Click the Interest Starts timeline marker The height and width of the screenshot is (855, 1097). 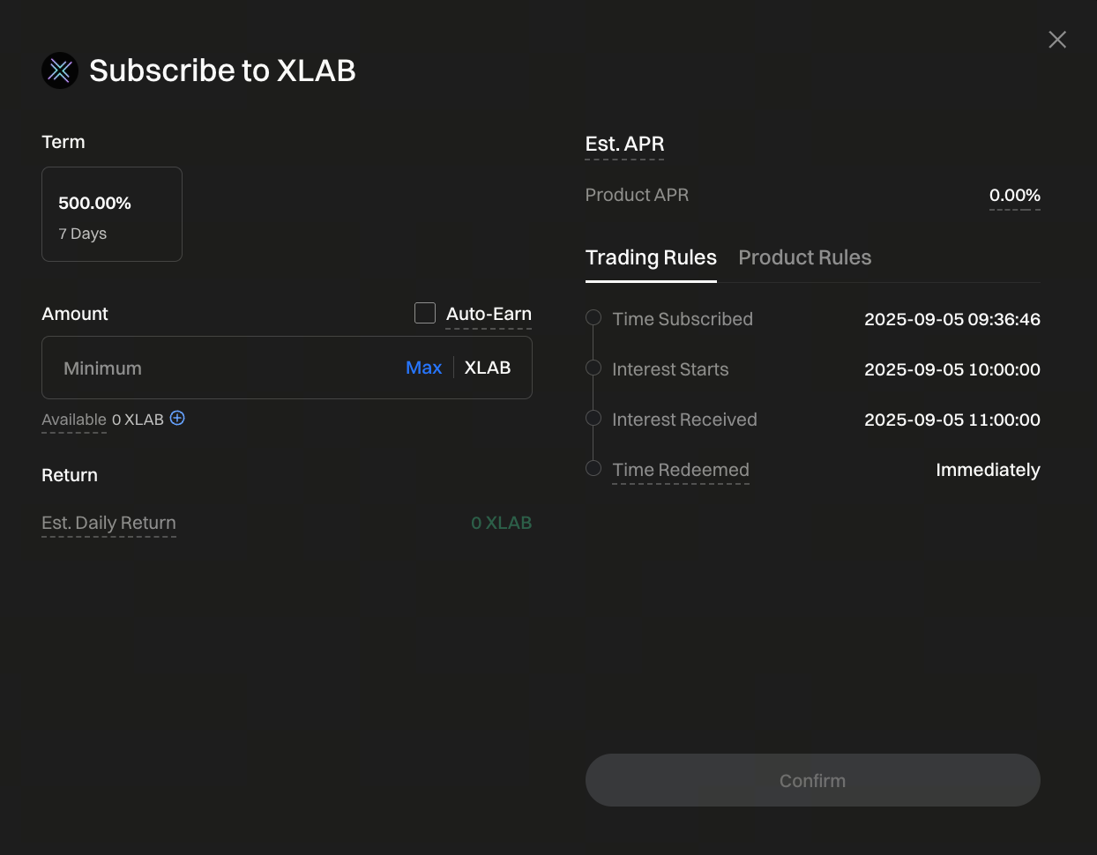pos(593,368)
